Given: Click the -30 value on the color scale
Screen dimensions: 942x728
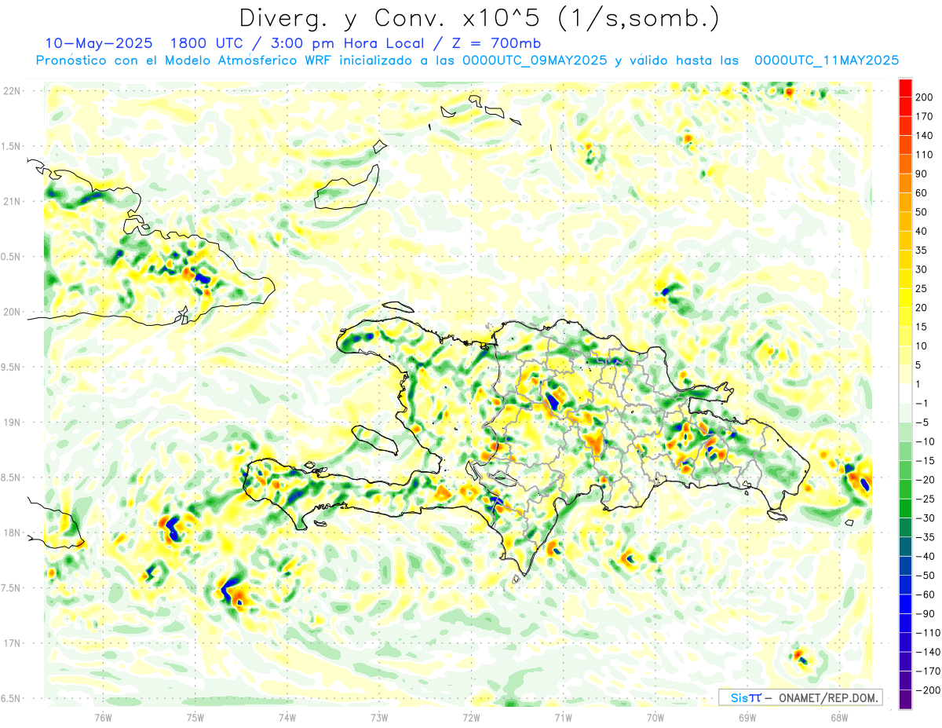Looking at the screenshot, I should pos(924,518).
